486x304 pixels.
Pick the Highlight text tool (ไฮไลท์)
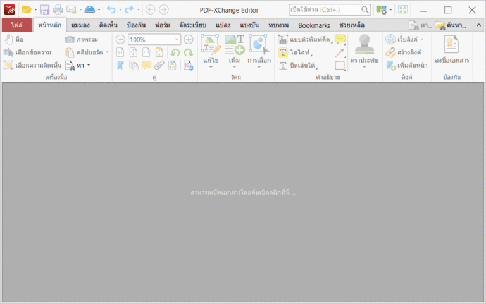pos(295,52)
